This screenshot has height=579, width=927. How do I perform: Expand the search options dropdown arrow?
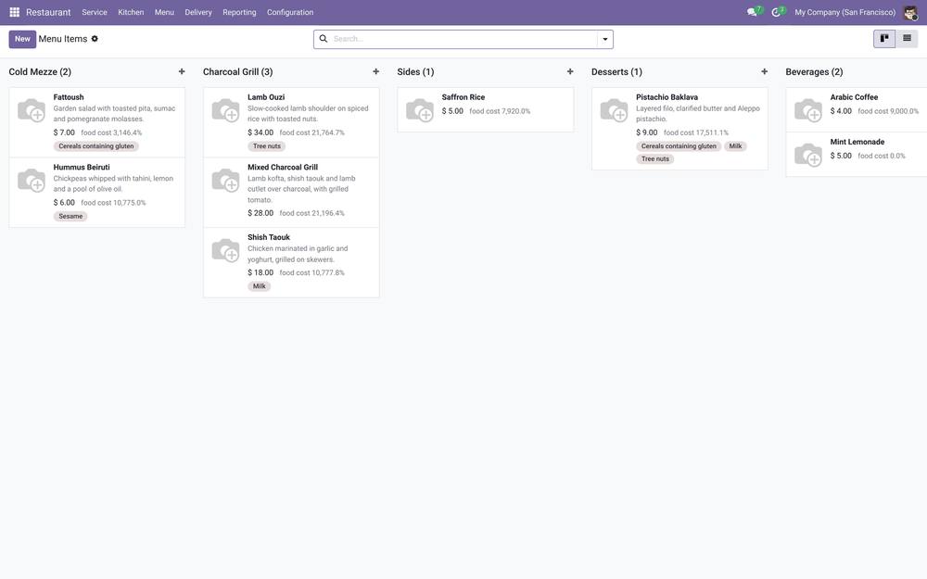pos(604,39)
